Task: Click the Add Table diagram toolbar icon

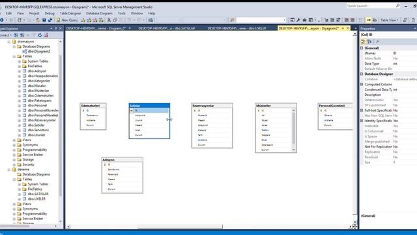Action: tap(332, 20)
